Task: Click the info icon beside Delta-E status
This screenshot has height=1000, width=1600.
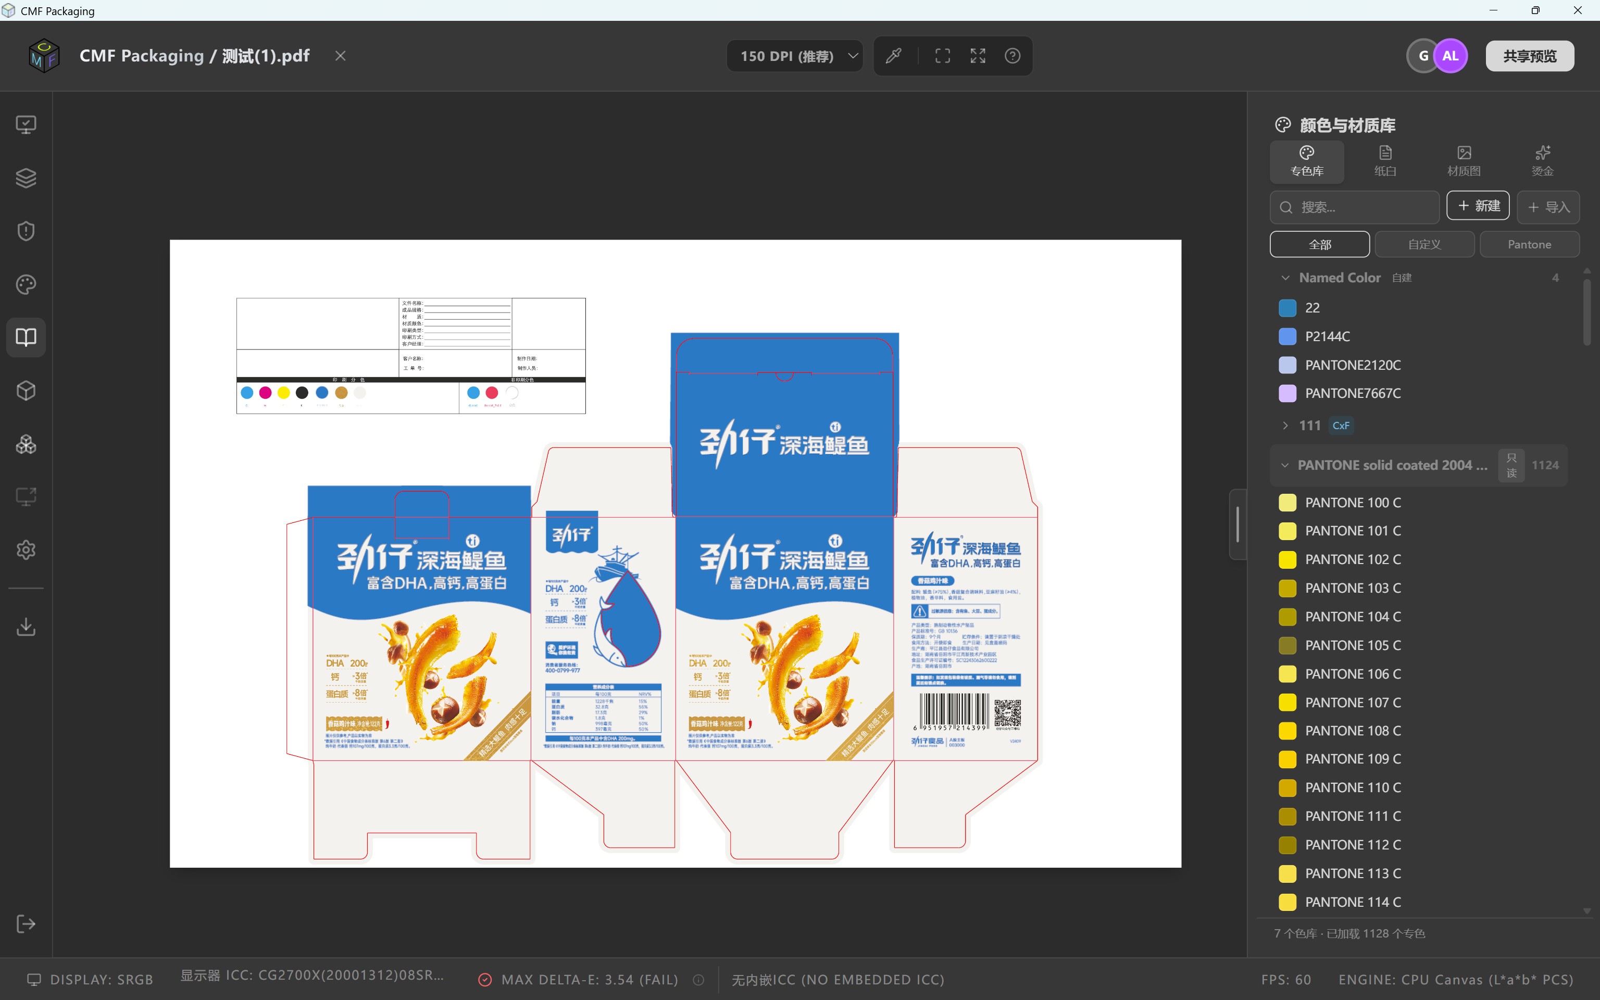Action: point(698,980)
